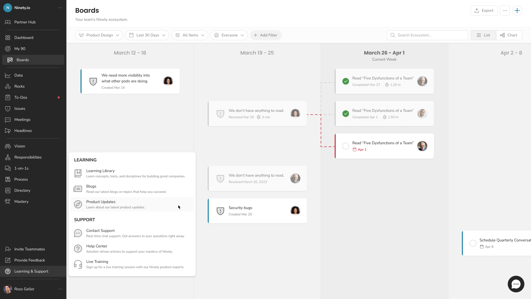Go to Headlines in sidebar
This screenshot has width=531, height=299.
[x=23, y=131]
